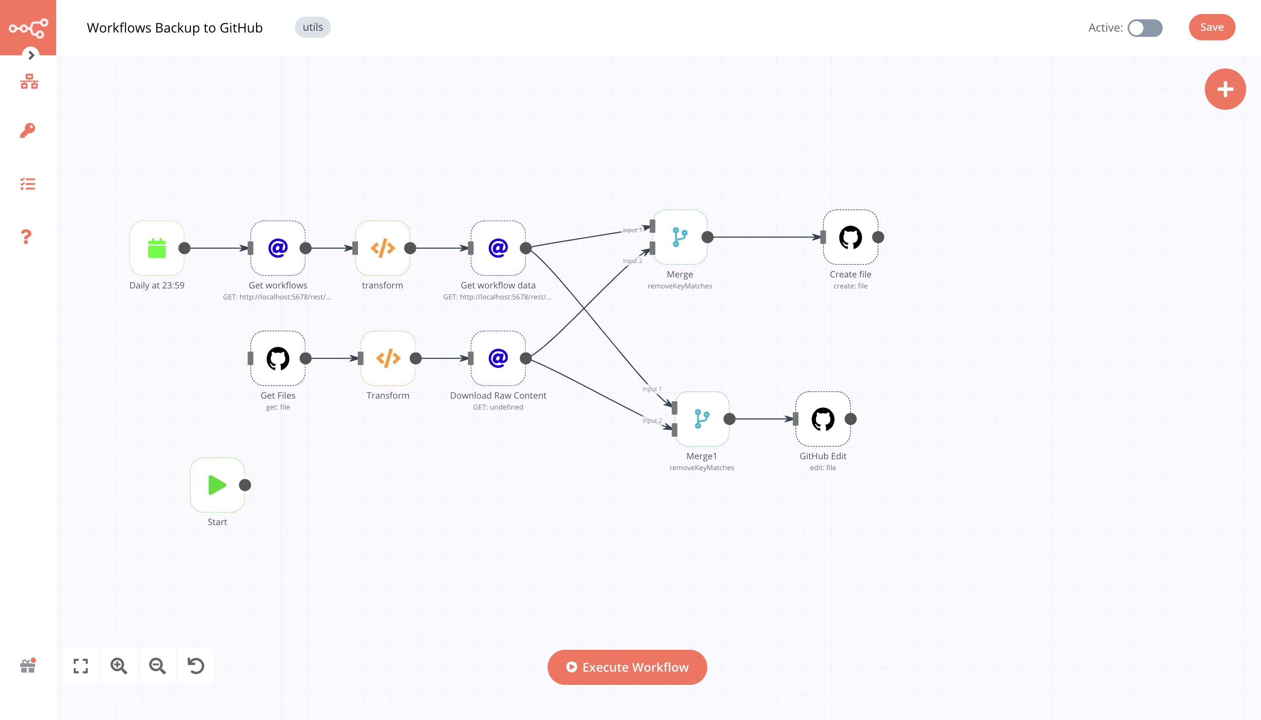The height and width of the screenshot is (720, 1261).
Task: Select the workflow executions list tab
Action: click(28, 184)
